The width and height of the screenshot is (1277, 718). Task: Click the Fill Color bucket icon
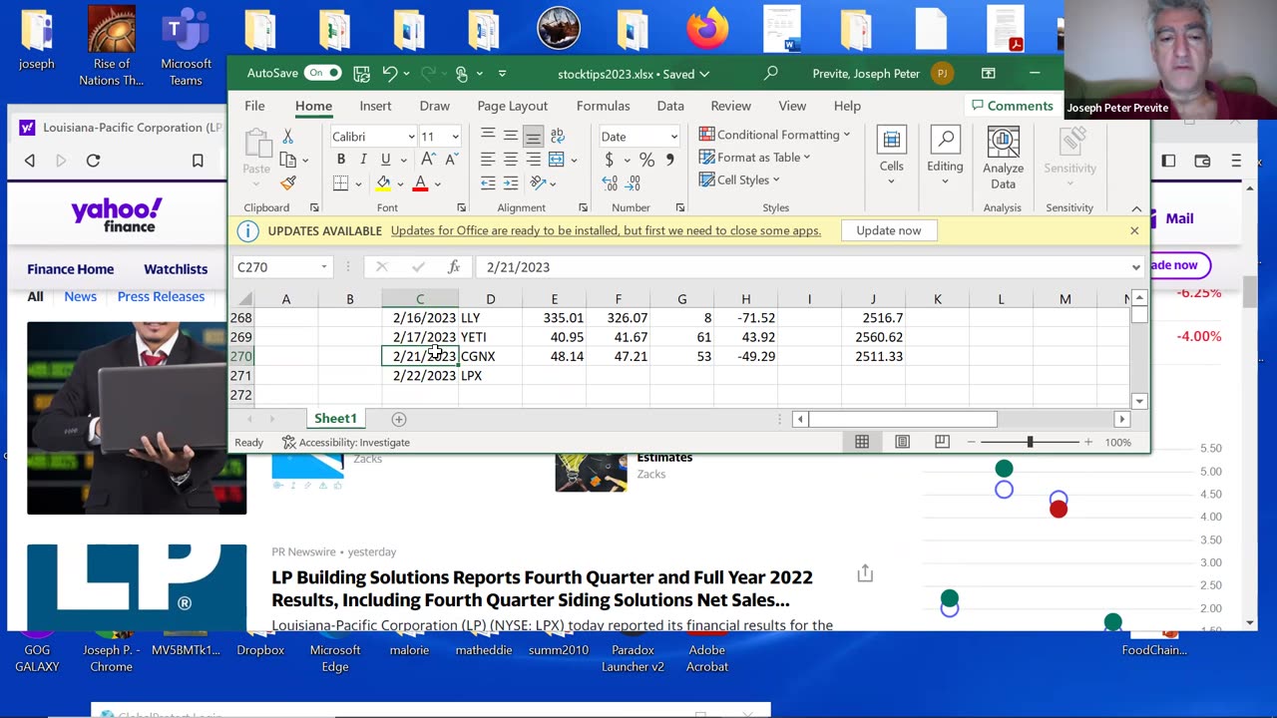pyautogui.click(x=383, y=183)
